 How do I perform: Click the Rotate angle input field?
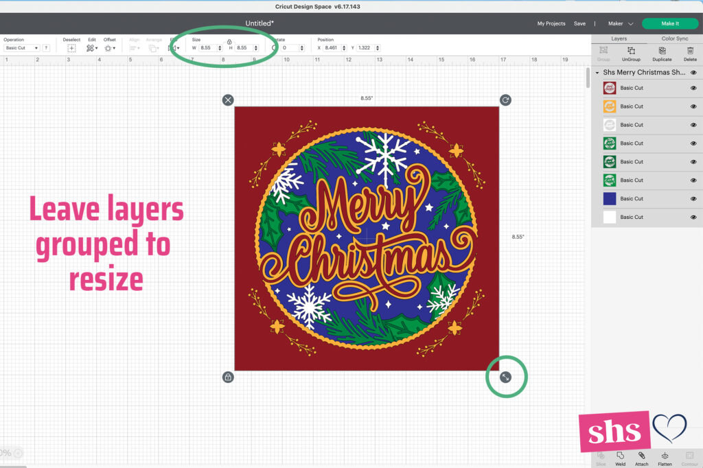pyautogui.click(x=290, y=48)
